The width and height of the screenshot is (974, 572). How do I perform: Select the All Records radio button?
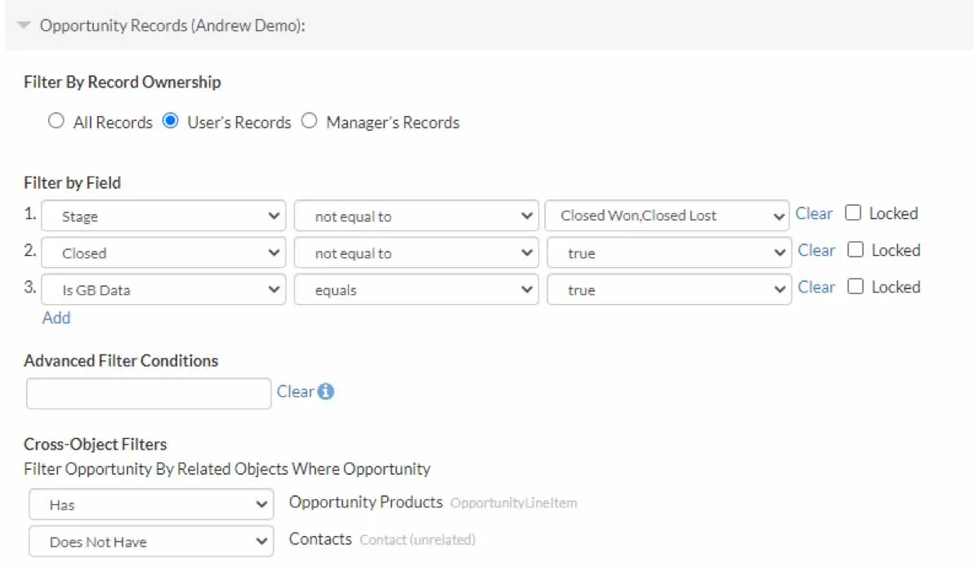click(x=56, y=120)
